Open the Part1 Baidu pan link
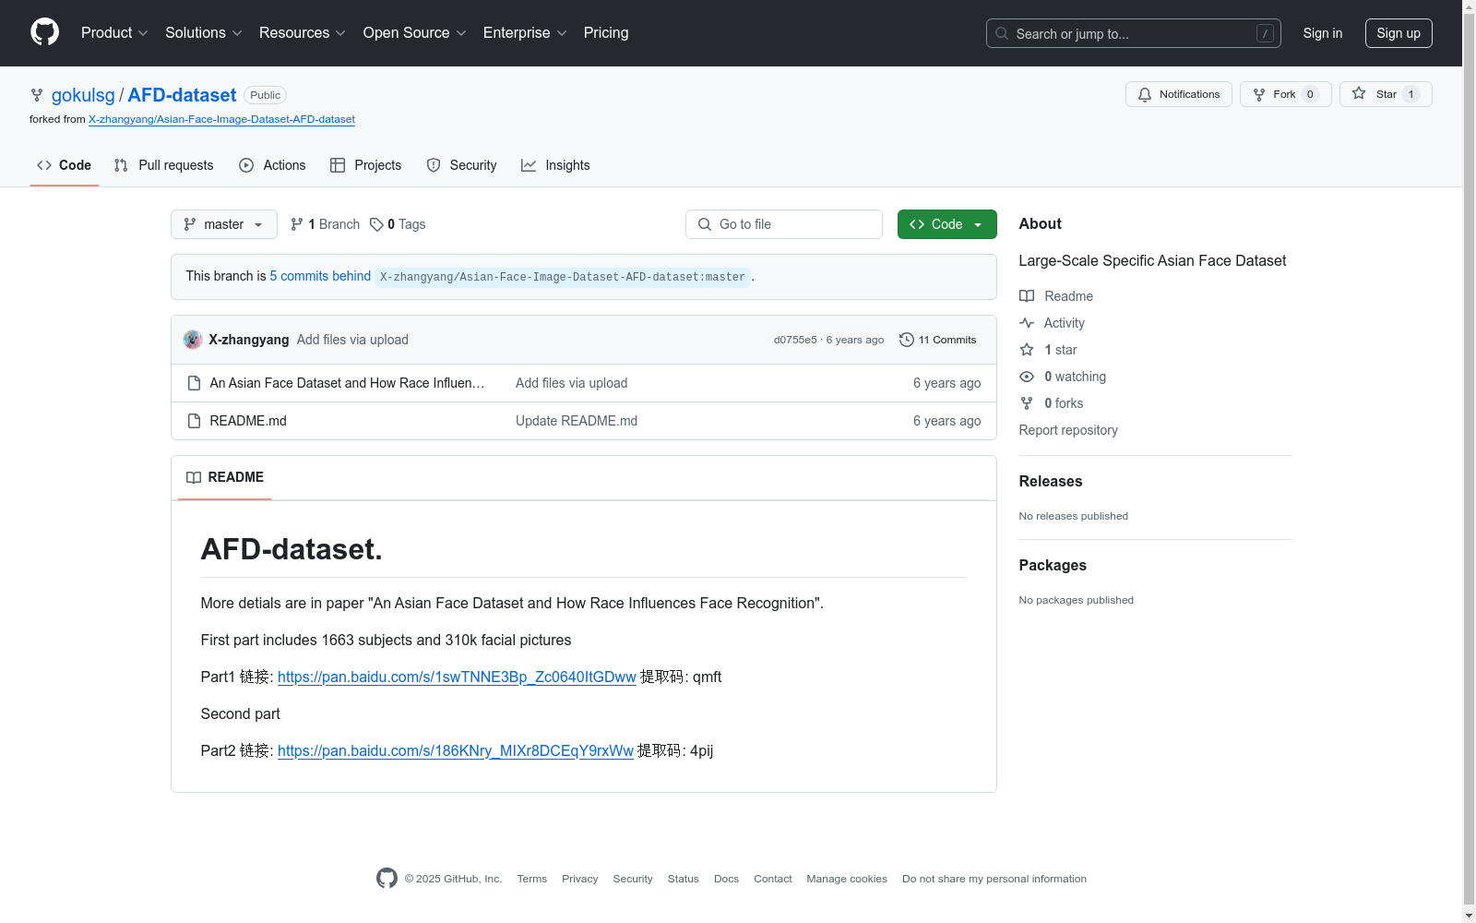The image size is (1476, 923). click(457, 677)
